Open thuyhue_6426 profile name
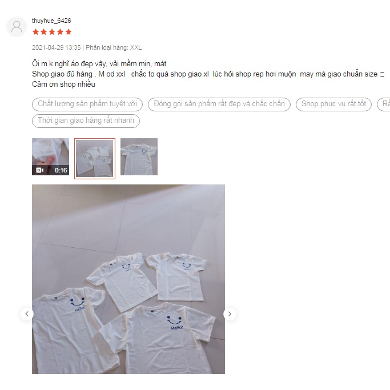 coord(51,21)
